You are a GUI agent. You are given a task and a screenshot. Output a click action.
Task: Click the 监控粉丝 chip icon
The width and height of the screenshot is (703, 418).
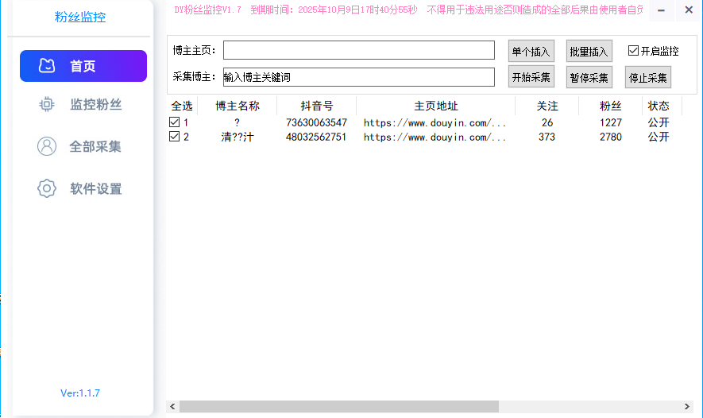47,105
